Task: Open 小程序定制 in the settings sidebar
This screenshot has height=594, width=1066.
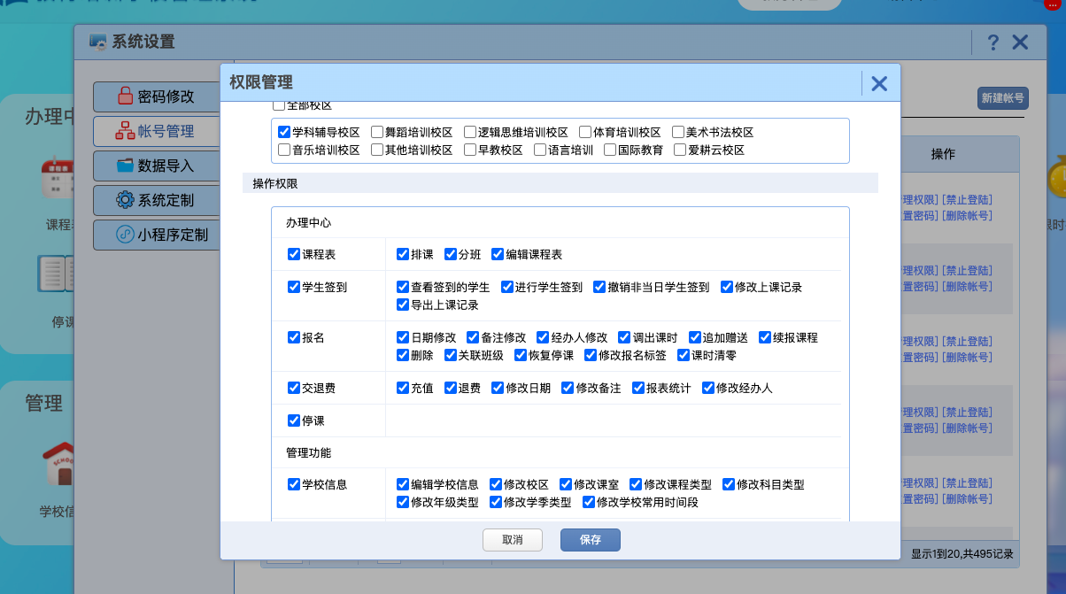Action: pos(156,235)
